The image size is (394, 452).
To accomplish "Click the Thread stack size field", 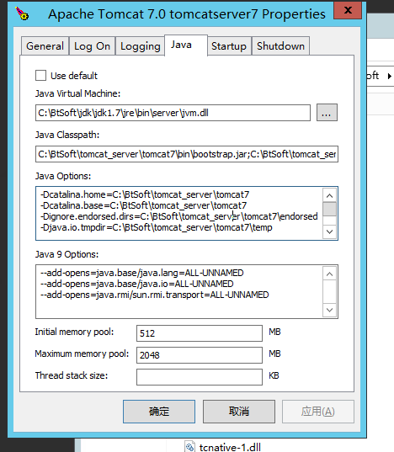I will click(x=200, y=377).
